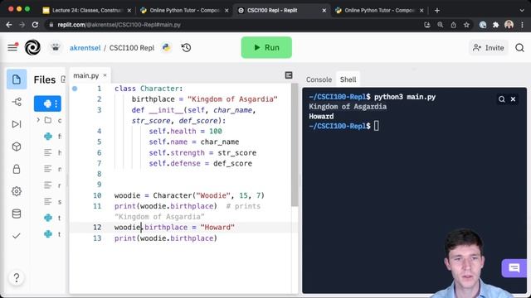Screen dimensions: 531x298
Task: Expand the folder in the file tree
Action: pyautogui.click(x=38, y=120)
